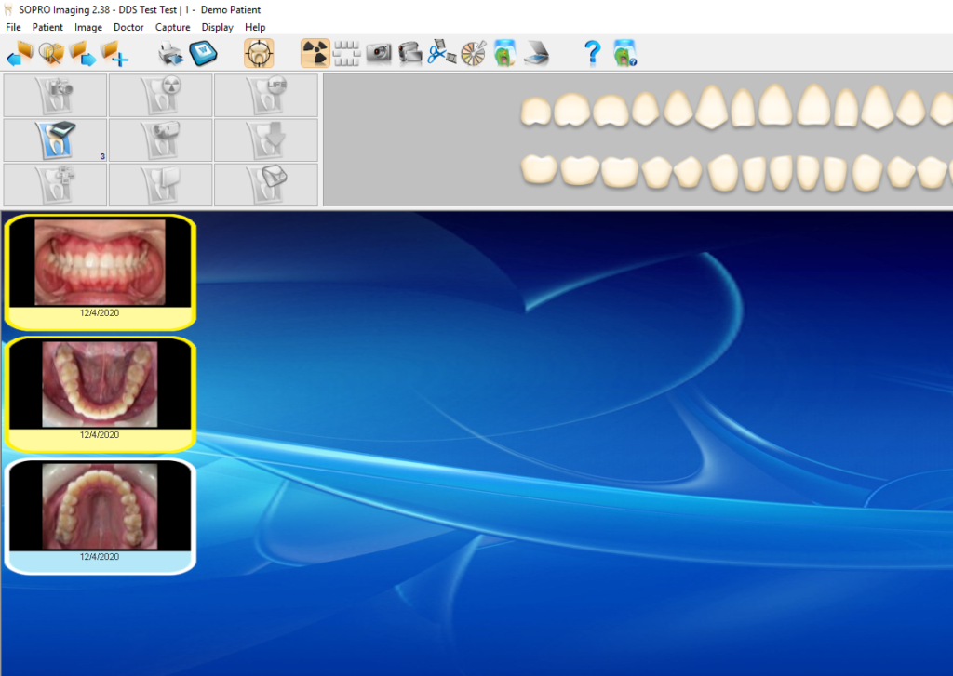Select the X-ray radiation capture icon
Screen dimensions: 953x676
315,53
